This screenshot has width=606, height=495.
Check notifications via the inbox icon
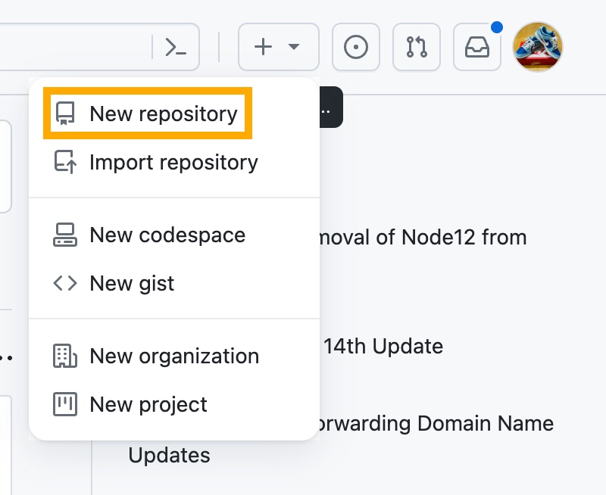[x=476, y=47]
